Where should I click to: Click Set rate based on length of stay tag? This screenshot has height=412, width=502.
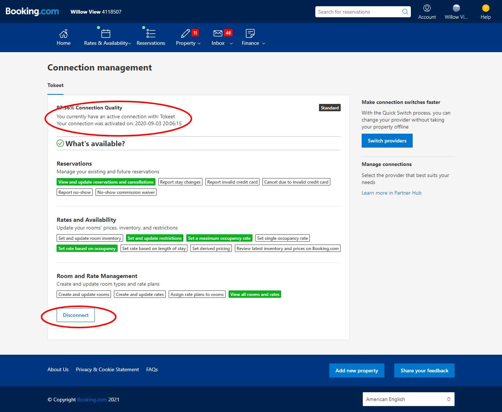tap(154, 248)
